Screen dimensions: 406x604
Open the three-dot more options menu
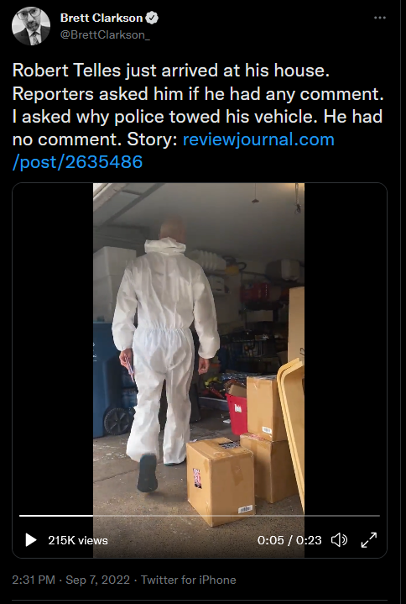coord(380,18)
